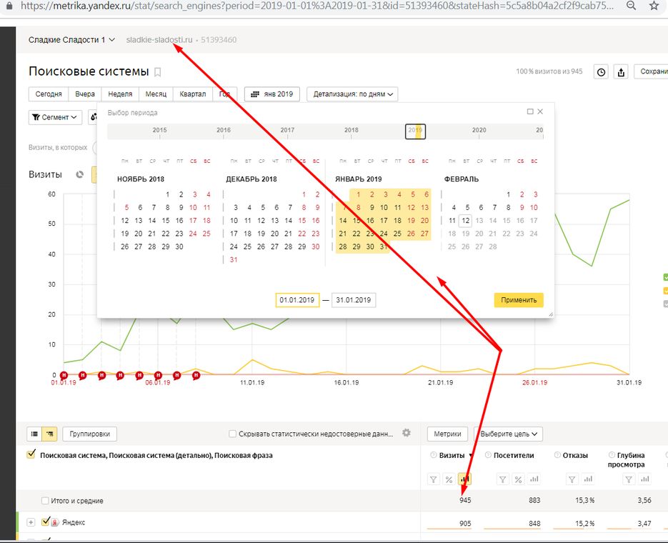668x543 pixels.
Task: Tick the Итого и средние checkbox
Action: 45,500
